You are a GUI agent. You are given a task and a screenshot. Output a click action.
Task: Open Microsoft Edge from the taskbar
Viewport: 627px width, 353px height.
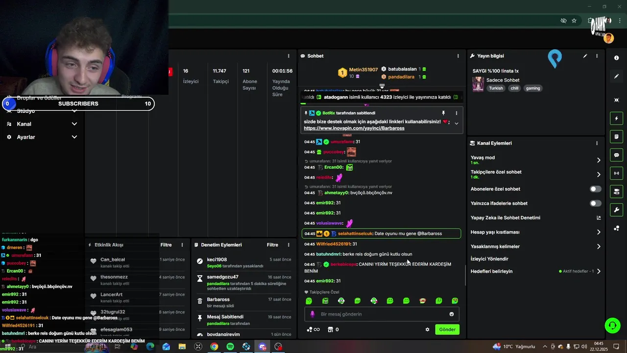(150, 347)
